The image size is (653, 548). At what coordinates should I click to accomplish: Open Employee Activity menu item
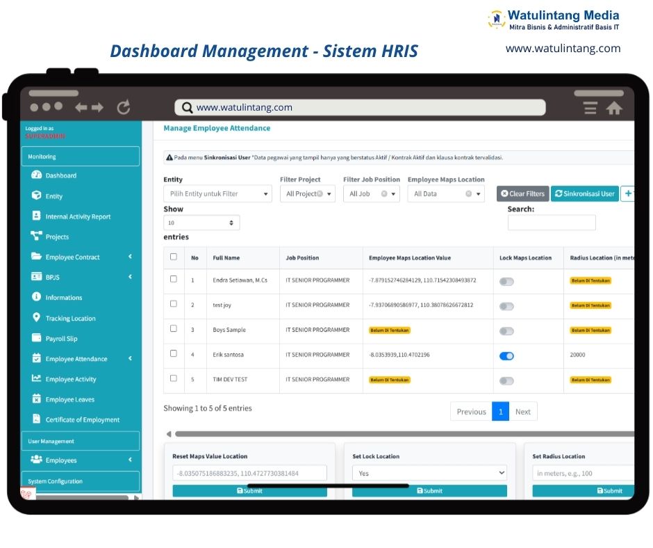[x=71, y=379]
